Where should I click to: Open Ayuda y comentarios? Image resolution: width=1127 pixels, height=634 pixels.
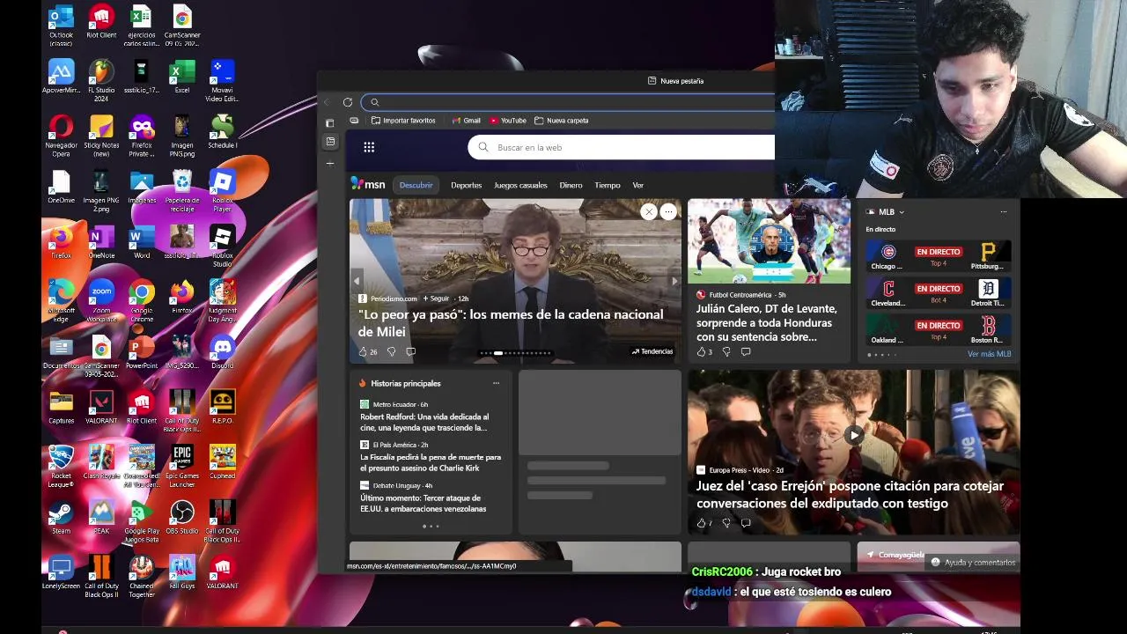[973, 562]
